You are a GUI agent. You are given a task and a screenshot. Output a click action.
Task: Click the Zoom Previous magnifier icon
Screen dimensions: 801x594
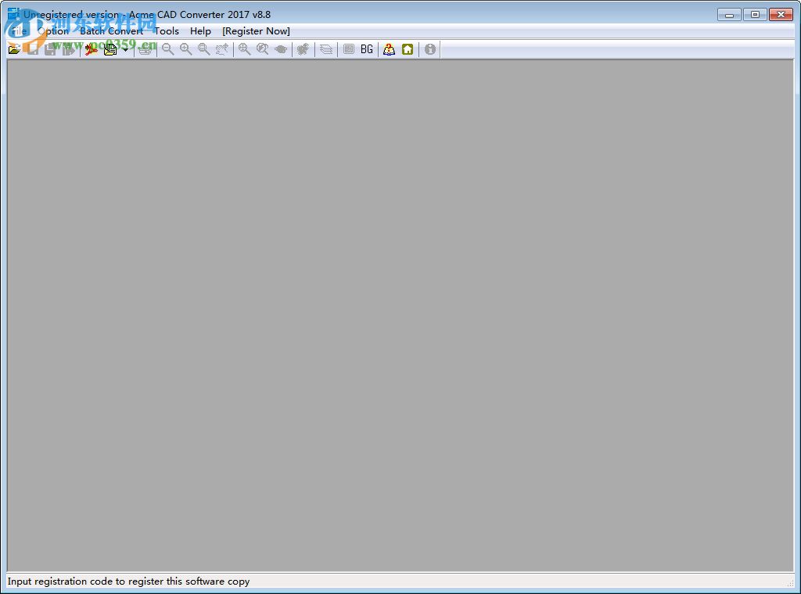263,49
